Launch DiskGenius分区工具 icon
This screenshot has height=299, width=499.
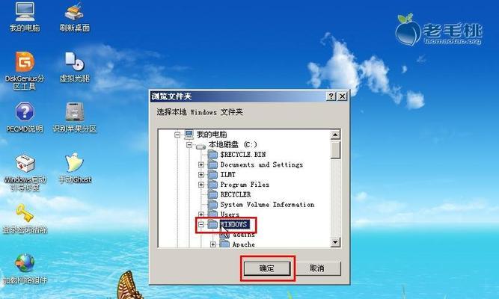pos(25,70)
